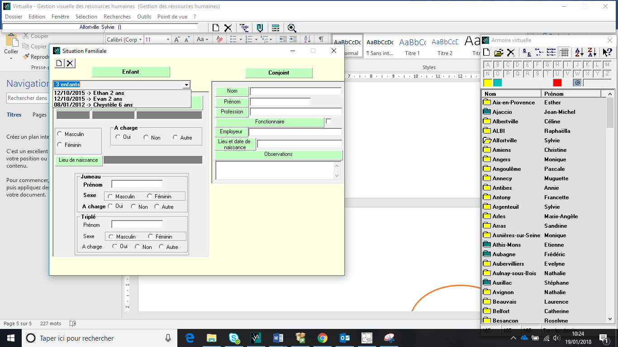Open the Recherches menu
The image size is (618, 347).
[117, 17]
